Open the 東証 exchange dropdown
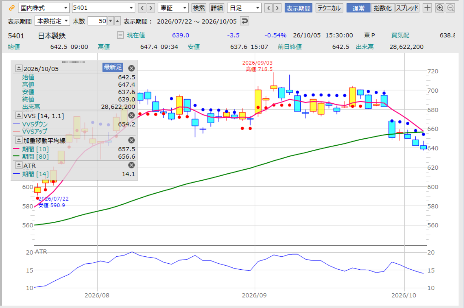This screenshot has height=308, width=464. point(173,8)
